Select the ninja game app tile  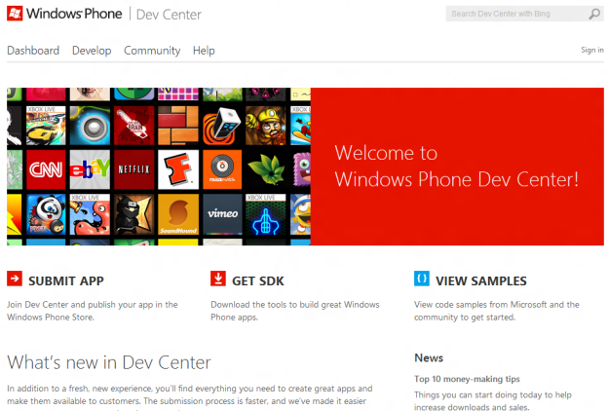[134, 214]
